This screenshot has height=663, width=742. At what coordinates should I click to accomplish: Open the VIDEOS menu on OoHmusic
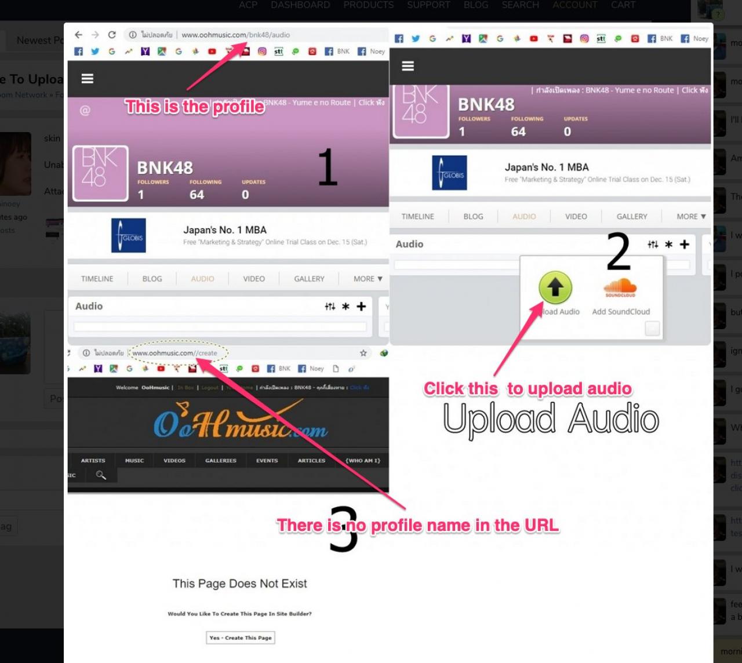[x=174, y=461]
